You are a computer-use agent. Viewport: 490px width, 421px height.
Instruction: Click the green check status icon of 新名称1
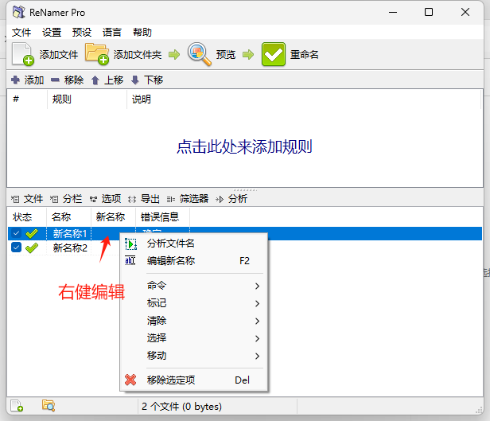pos(32,233)
